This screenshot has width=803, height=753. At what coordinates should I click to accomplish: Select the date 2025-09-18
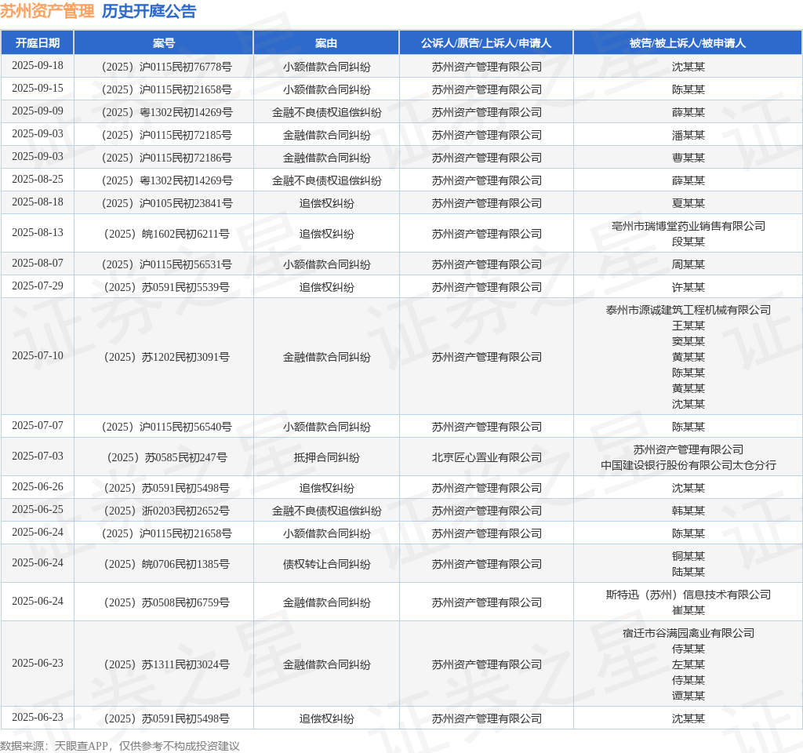[x=38, y=66]
